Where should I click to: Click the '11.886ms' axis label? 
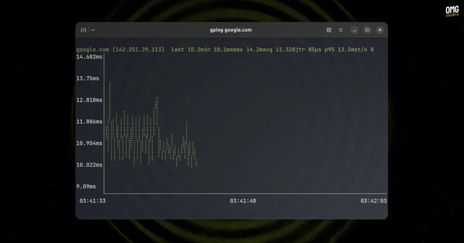tap(89, 121)
